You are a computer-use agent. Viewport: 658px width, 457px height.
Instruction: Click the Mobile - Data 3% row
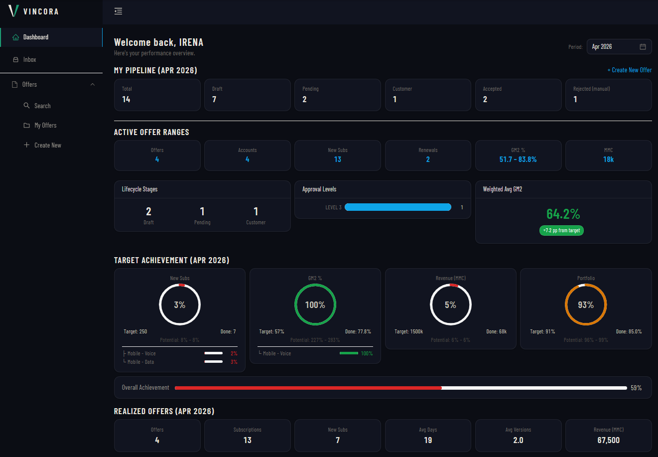180,362
